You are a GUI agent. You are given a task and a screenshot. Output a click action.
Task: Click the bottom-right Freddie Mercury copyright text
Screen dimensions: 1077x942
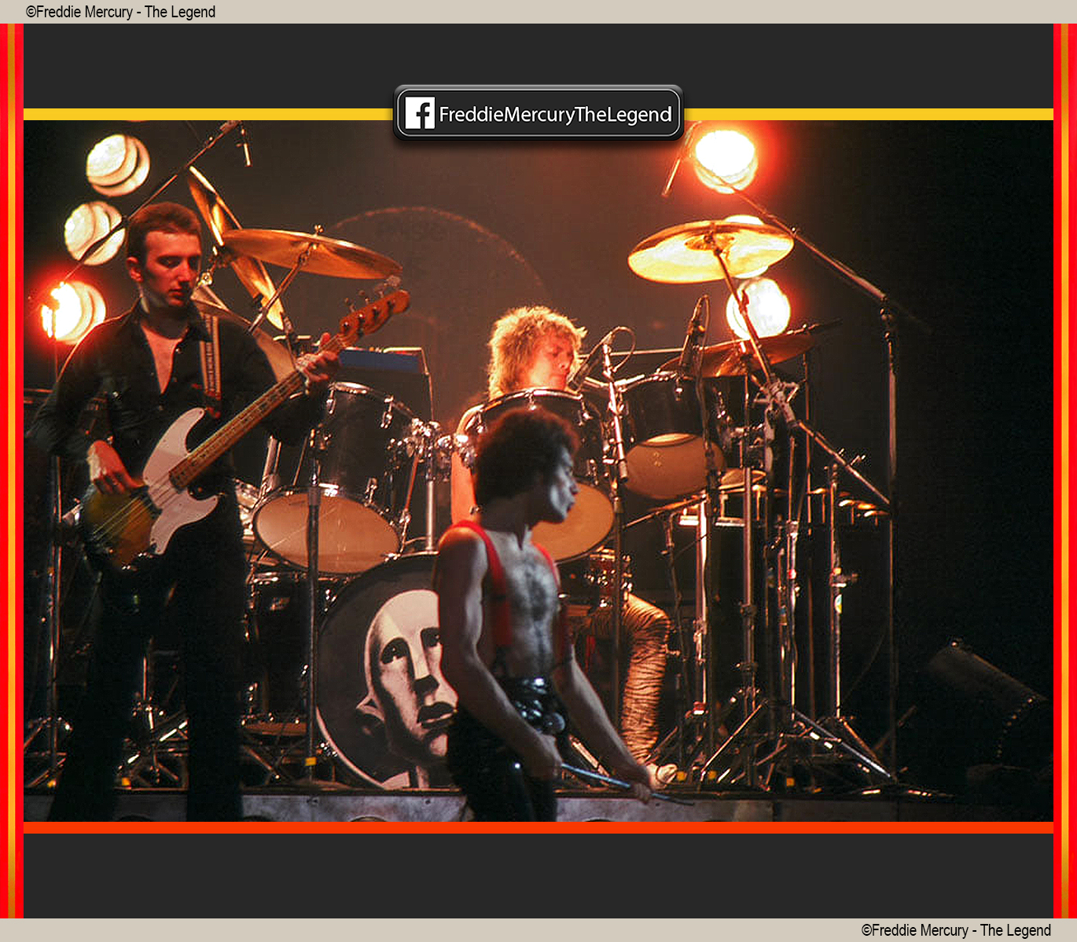(x=956, y=930)
